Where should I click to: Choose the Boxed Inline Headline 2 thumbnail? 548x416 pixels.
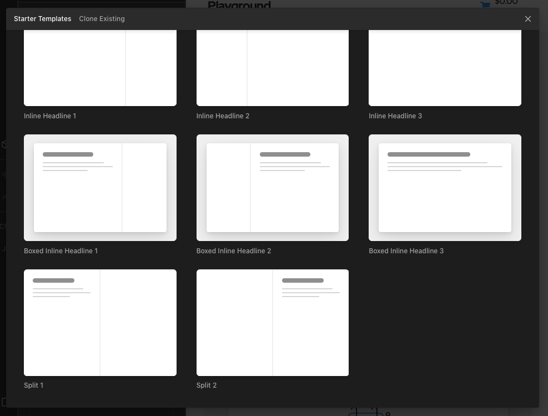[272, 188]
